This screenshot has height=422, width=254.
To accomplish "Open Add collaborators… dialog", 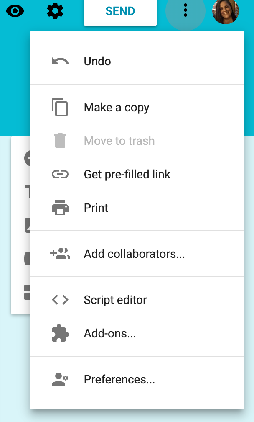I will pyautogui.click(x=137, y=254).
